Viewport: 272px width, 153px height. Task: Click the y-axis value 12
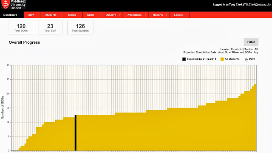pyautogui.click(x=8, y=122)
